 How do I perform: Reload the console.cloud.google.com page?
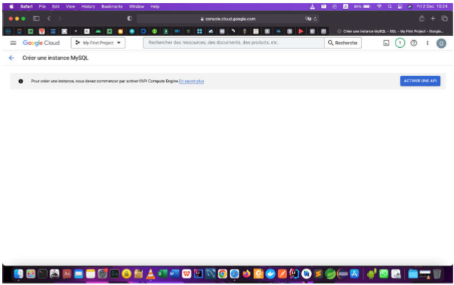(315, 19)
